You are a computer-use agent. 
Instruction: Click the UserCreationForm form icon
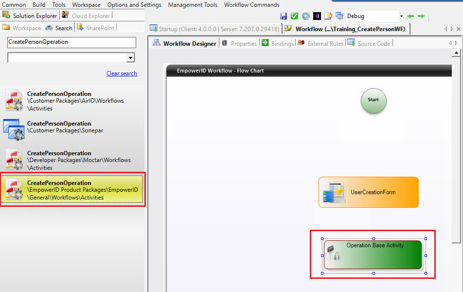[x=334, y=193]
